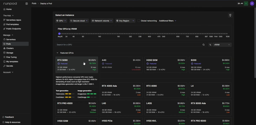Click the Featured star on H200 SXM
This screenshot has width=256, height=125.
tap(147, 64)
